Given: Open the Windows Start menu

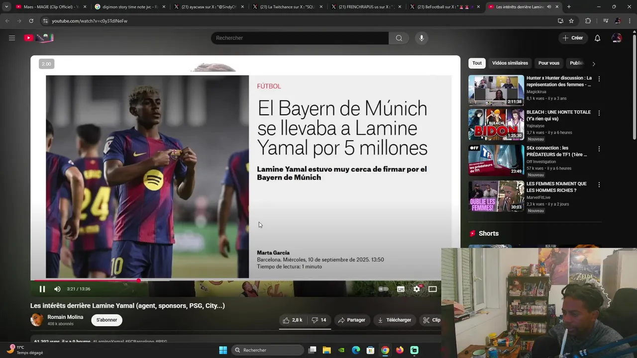Looking at the screenshot, I should (223, 350).
